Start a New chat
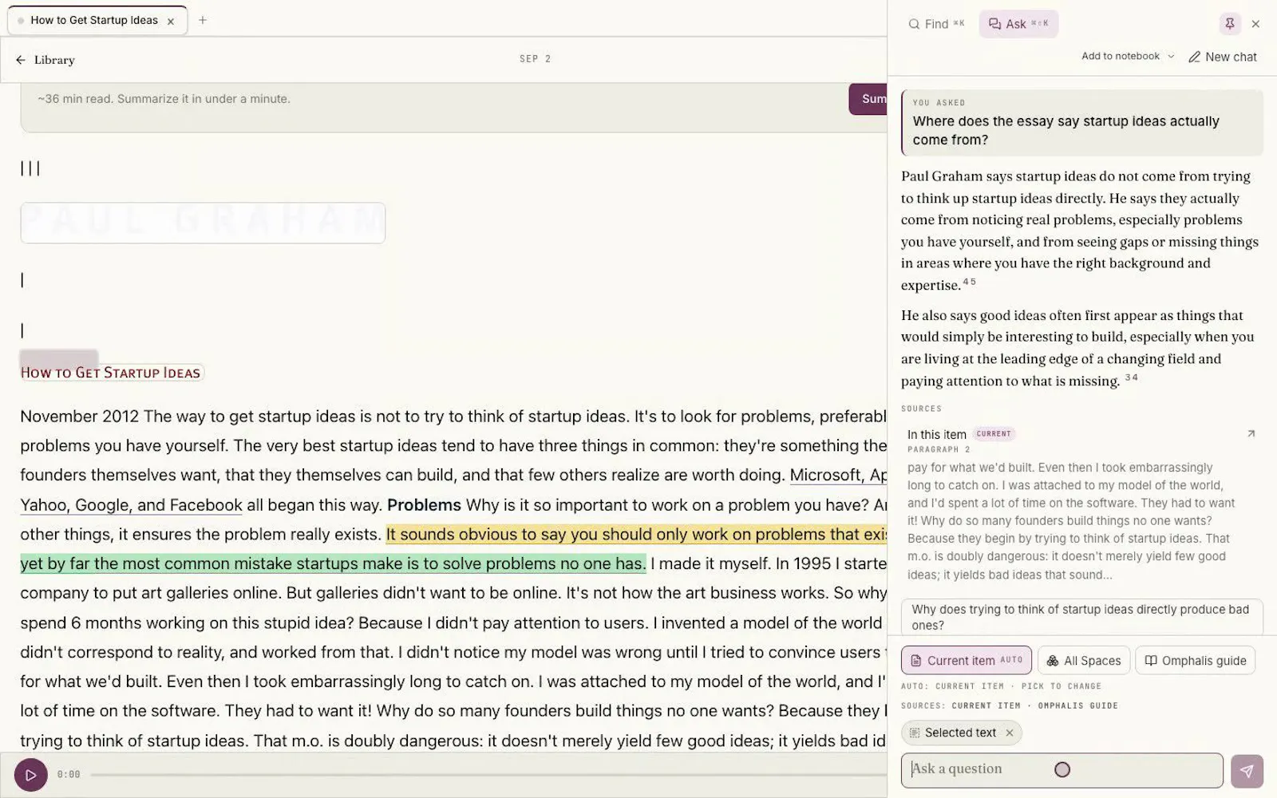 pos(1223,57)
